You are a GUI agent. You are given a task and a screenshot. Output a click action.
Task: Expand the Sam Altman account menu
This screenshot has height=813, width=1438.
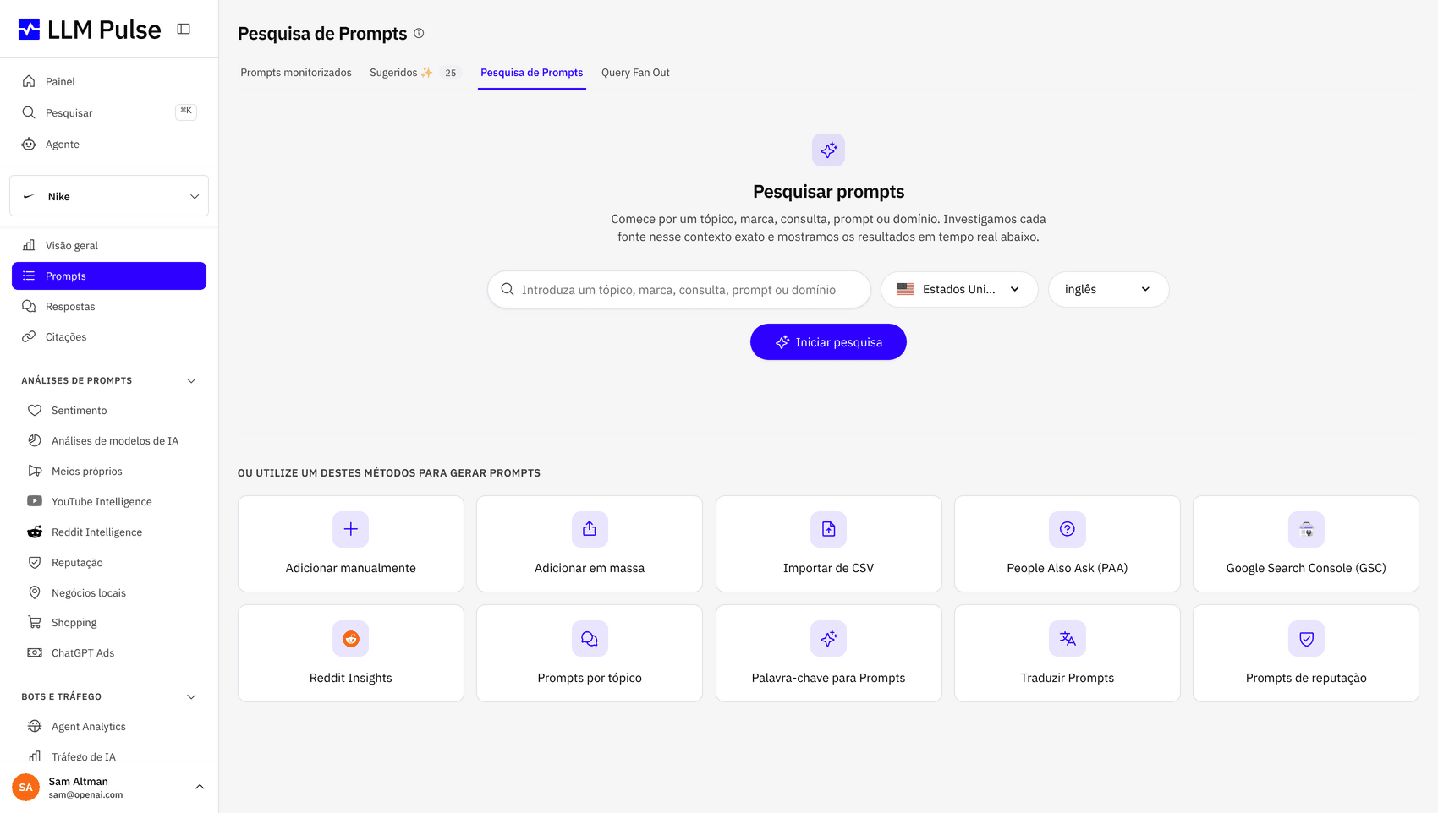pyautogui.click(x=200, y=787)
